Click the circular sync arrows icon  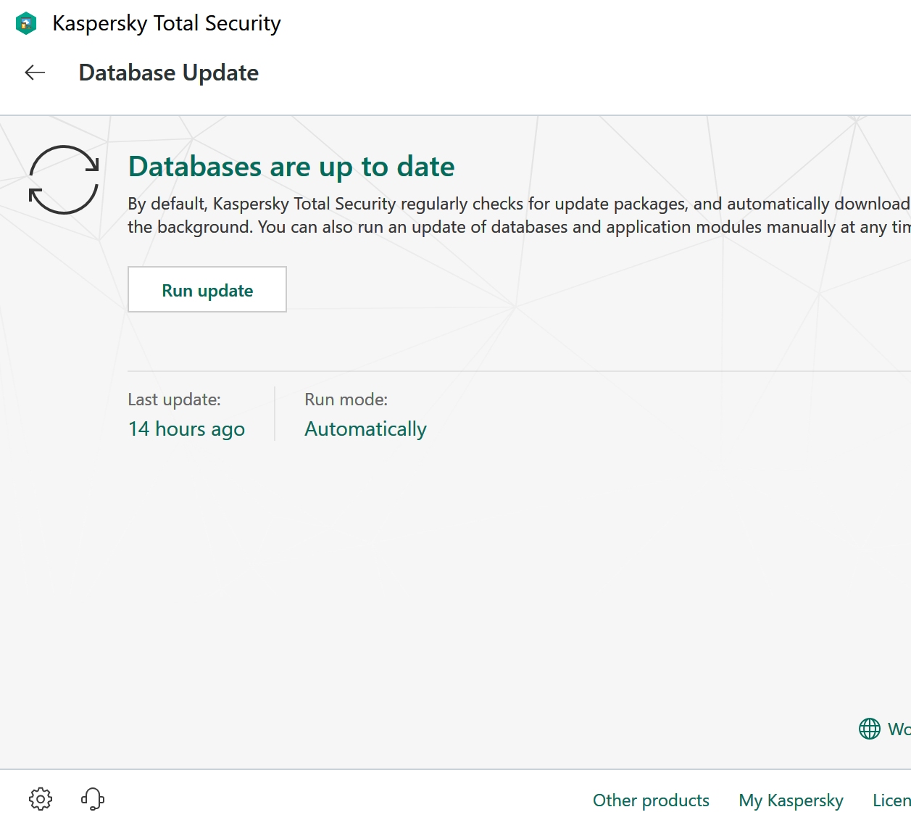(x=64, y=180)
